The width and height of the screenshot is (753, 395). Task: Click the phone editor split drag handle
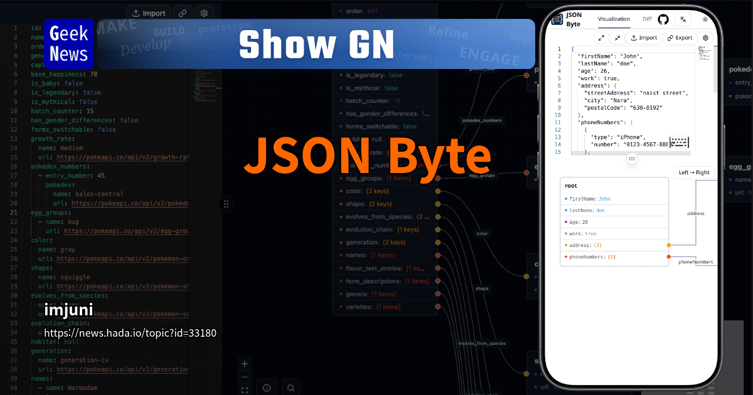[632, 159]
